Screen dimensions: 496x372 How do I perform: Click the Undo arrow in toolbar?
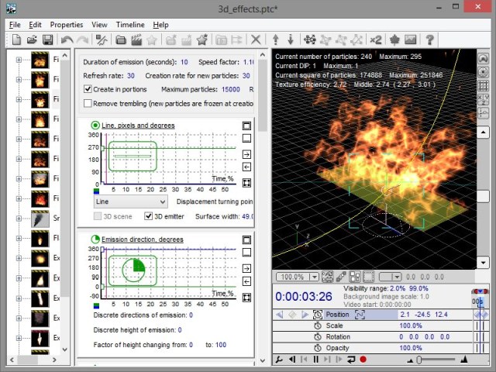(67, 40)
